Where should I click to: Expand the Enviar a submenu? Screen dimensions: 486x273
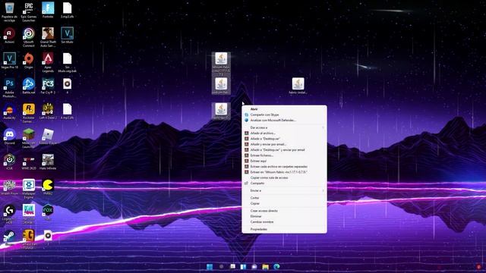coord(284,190)
